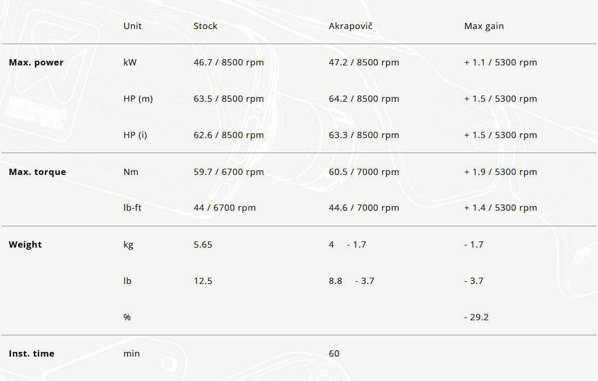Click stock kW value "46.7 / 8500 rpm"
The width and height of the screenshot is (598, 381).
point(228,62)
